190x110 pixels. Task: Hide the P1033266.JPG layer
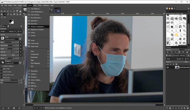pyautogui.click(x=168, y=67)
